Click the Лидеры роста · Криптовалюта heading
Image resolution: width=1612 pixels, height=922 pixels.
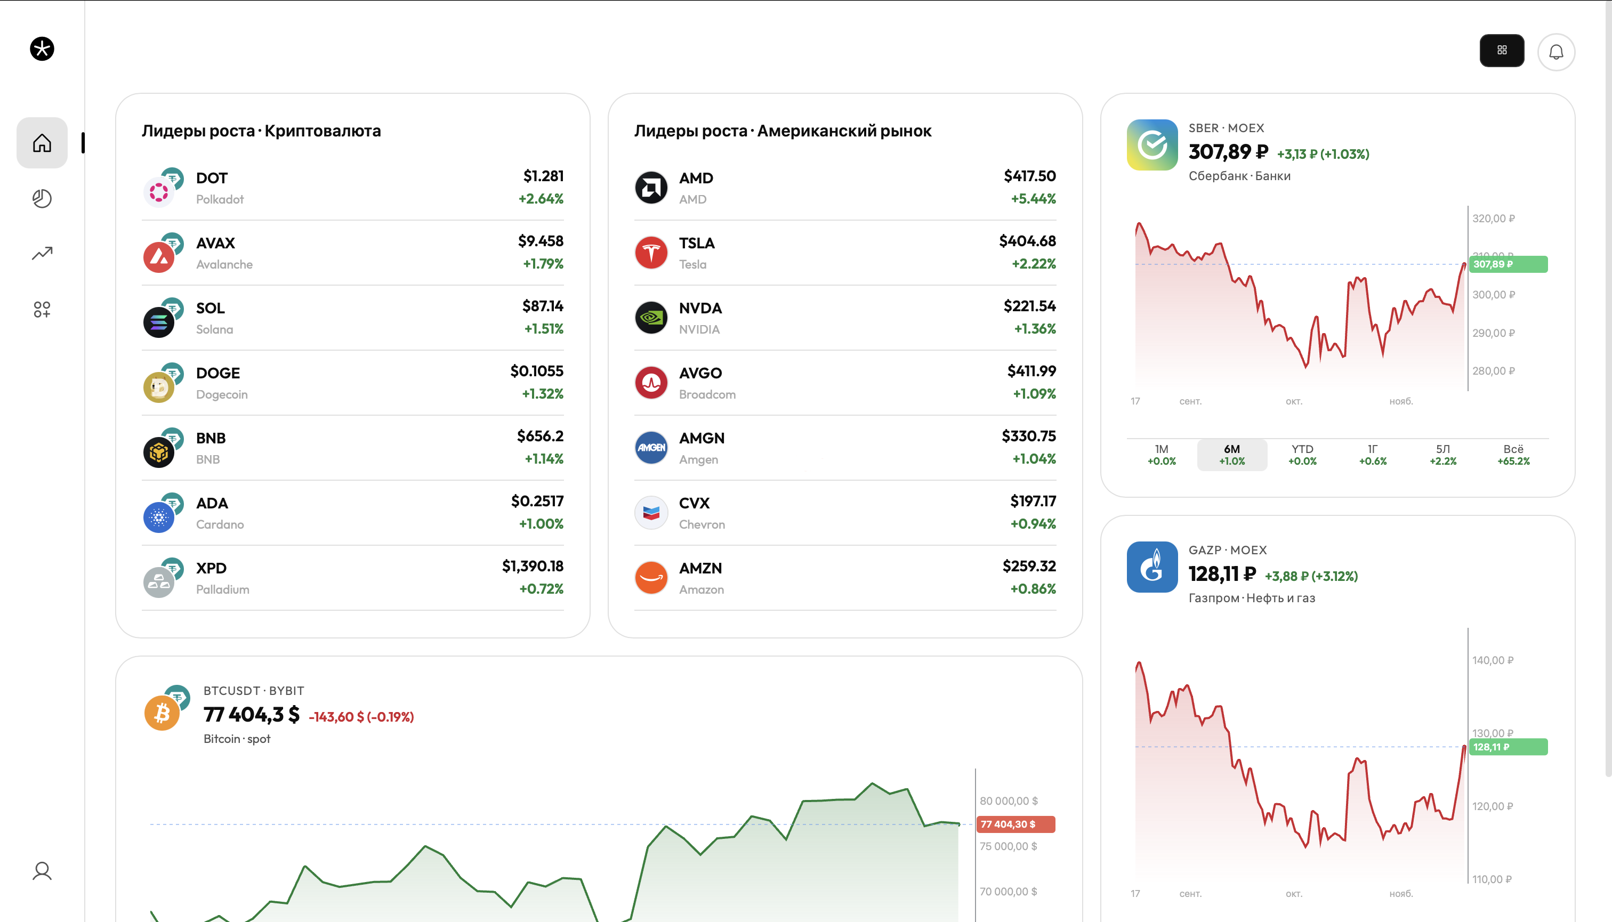pyautogui.click(x=262, y=131)
